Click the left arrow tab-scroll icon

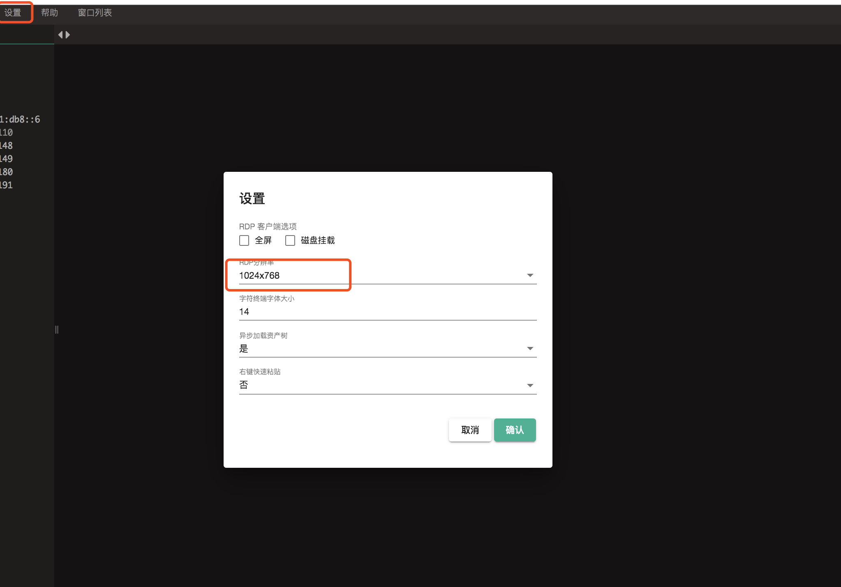click(62, 35)
